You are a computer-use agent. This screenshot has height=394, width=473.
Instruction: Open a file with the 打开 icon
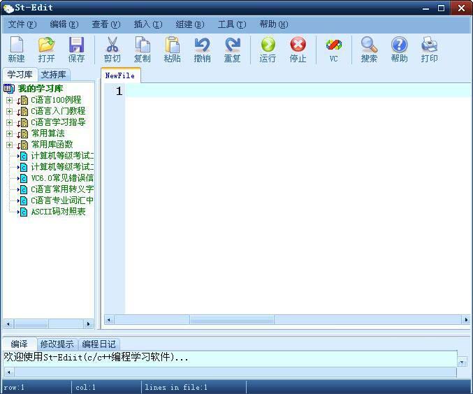(46, 50)
